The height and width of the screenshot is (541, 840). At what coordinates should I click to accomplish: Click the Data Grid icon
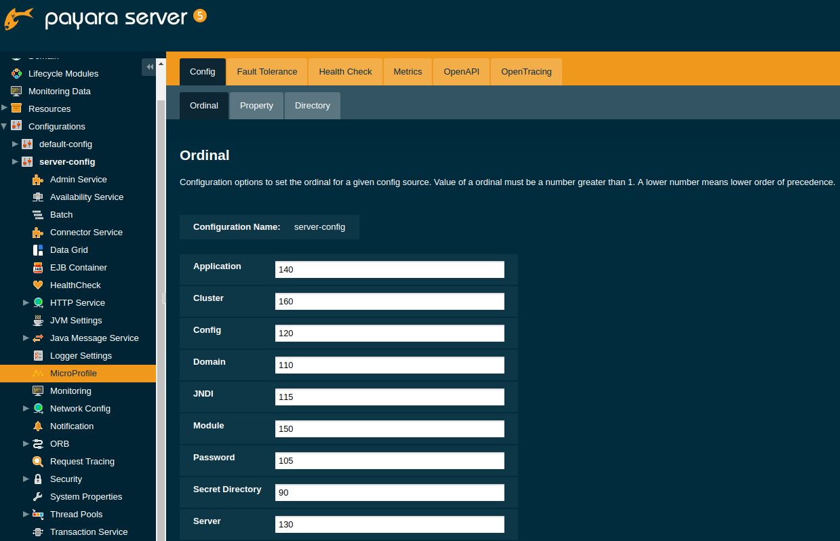coord(38,249)
